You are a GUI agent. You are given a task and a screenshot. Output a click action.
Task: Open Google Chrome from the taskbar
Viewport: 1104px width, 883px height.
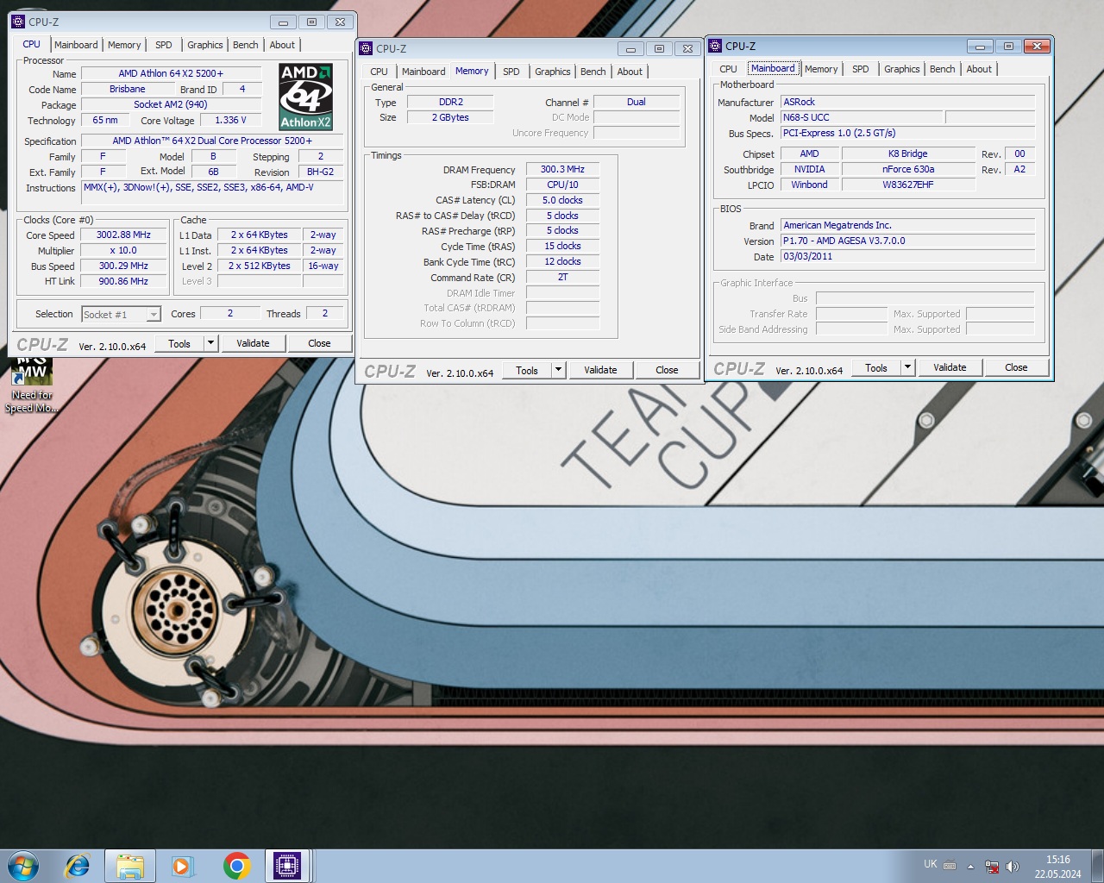(236, 866)
